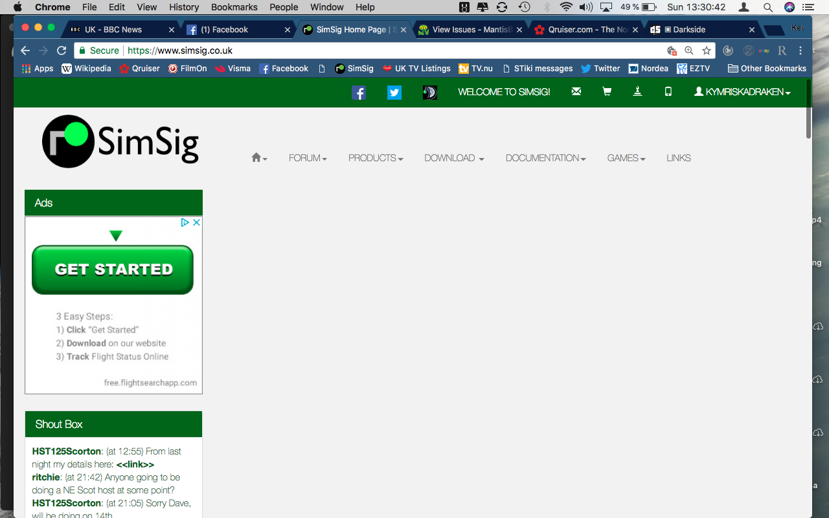Reload the page with refresh icon

tap(62, 51)
